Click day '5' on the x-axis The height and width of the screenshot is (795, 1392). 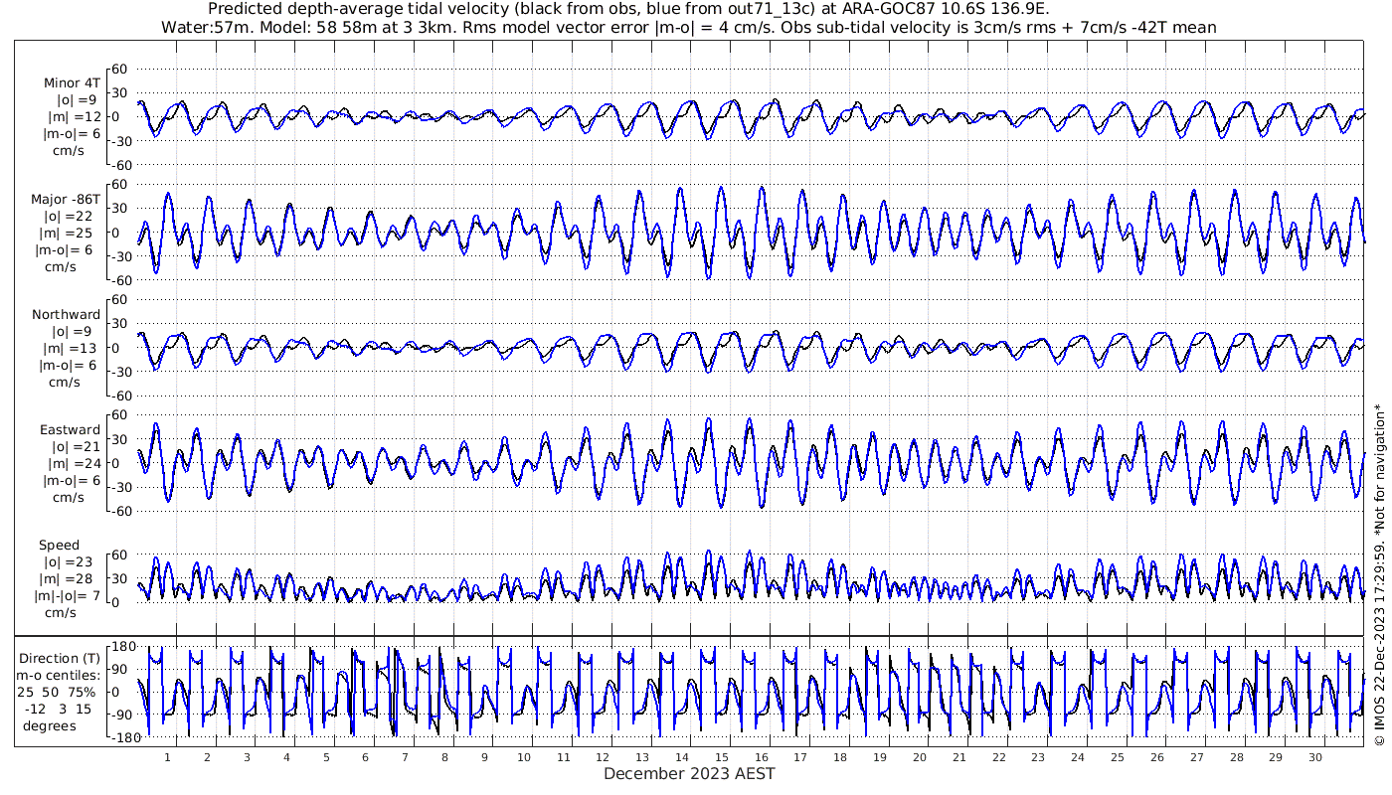tap(325, 757)
